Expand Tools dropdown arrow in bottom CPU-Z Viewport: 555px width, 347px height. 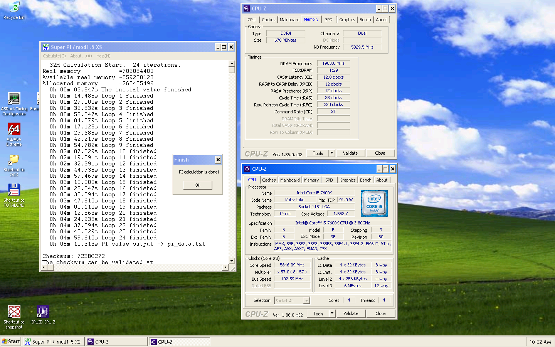[332, 313]
